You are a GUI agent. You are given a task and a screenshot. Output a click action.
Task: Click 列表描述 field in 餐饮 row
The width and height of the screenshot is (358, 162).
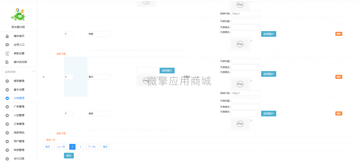coord(246,67)
